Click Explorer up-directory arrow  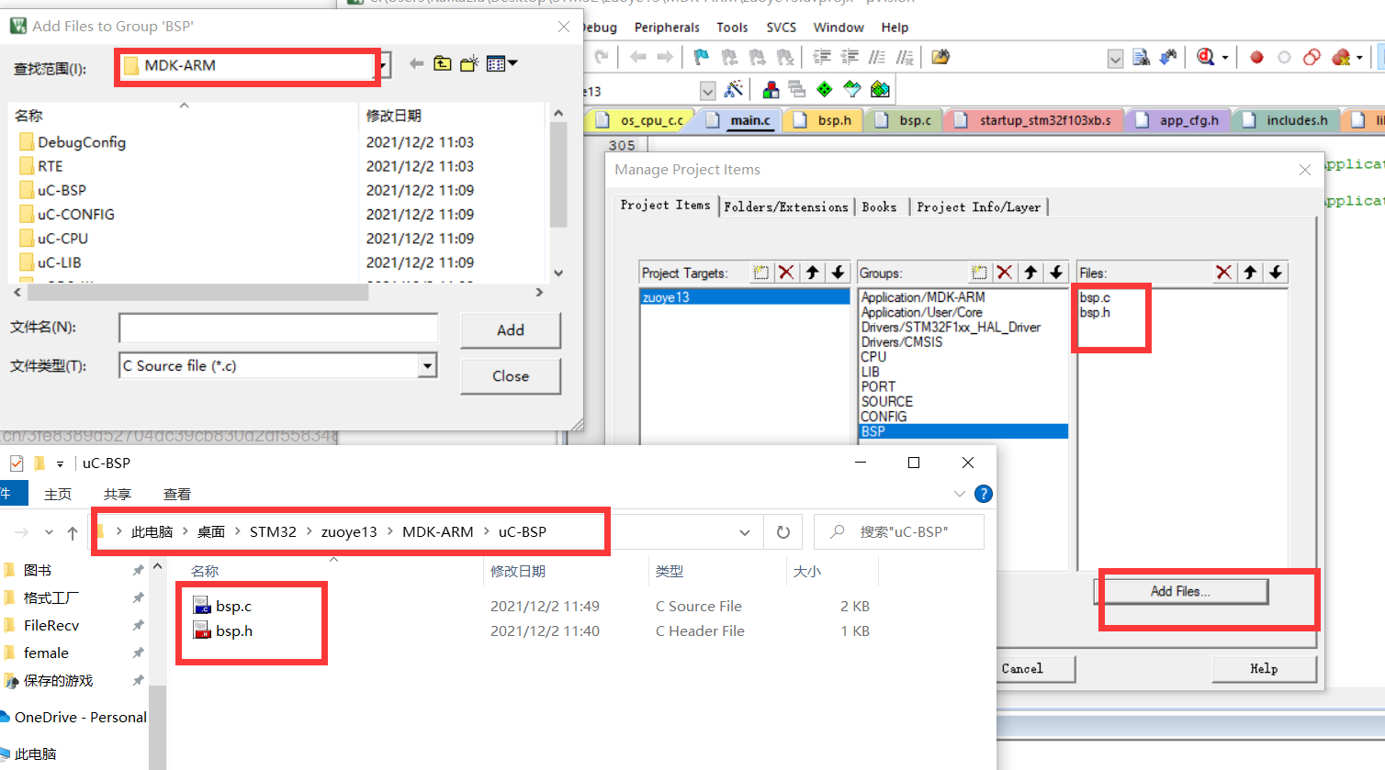[x=73, y=532]
